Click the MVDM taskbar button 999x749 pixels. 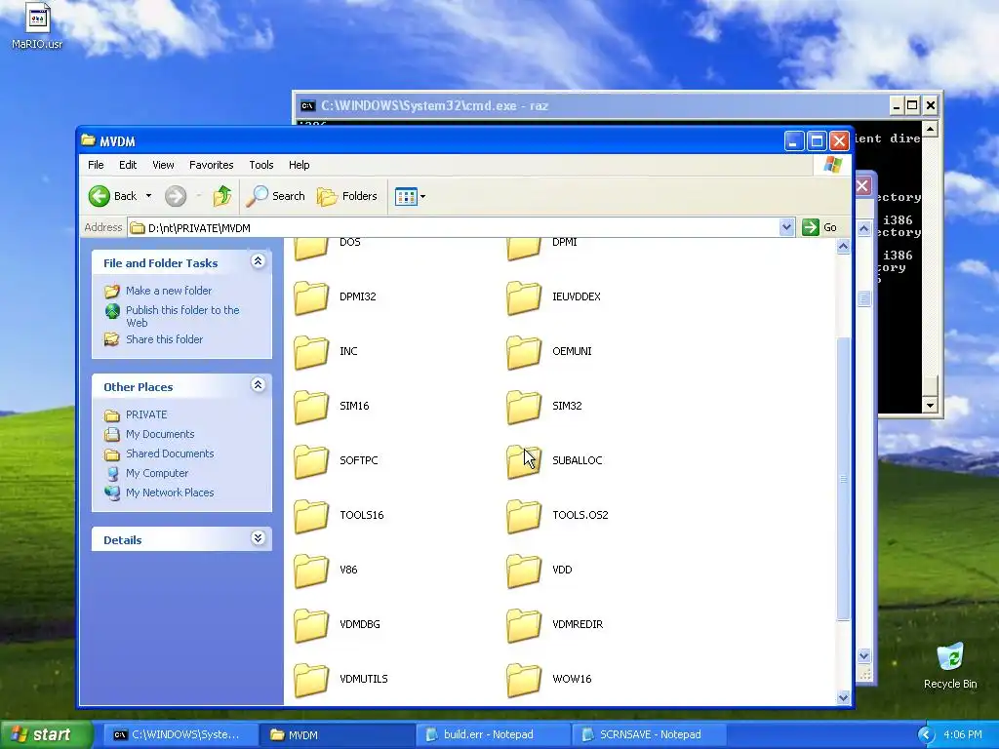pos(337,734)
